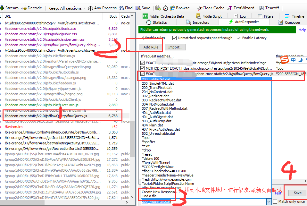Click the camera screenshot toolbar icon
The image size is (307, 206).
click(158, 8)
